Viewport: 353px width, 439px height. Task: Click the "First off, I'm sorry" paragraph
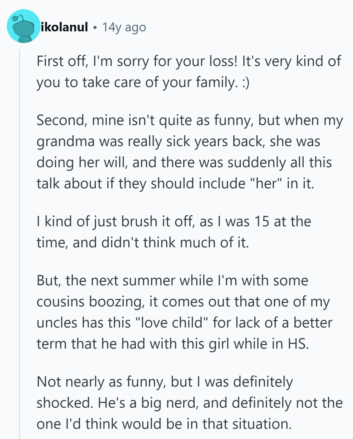(x=188, y=71)
